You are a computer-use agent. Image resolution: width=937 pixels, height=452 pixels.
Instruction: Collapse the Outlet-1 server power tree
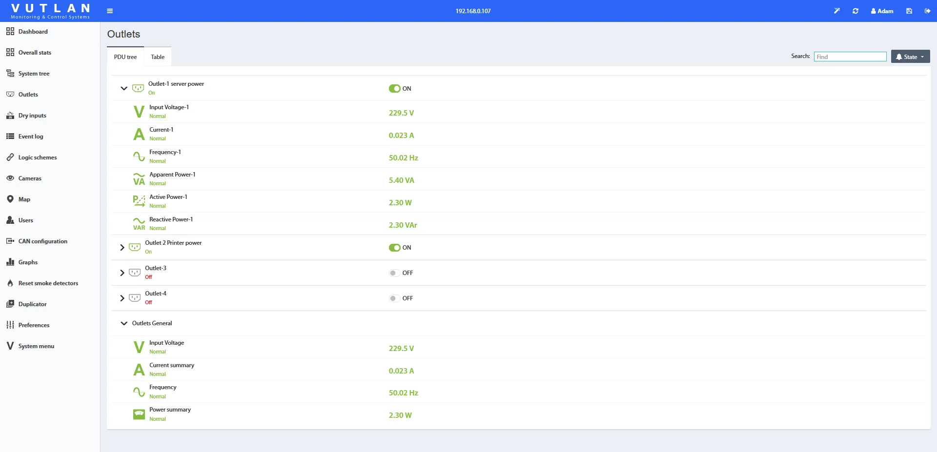coord(124,89)
